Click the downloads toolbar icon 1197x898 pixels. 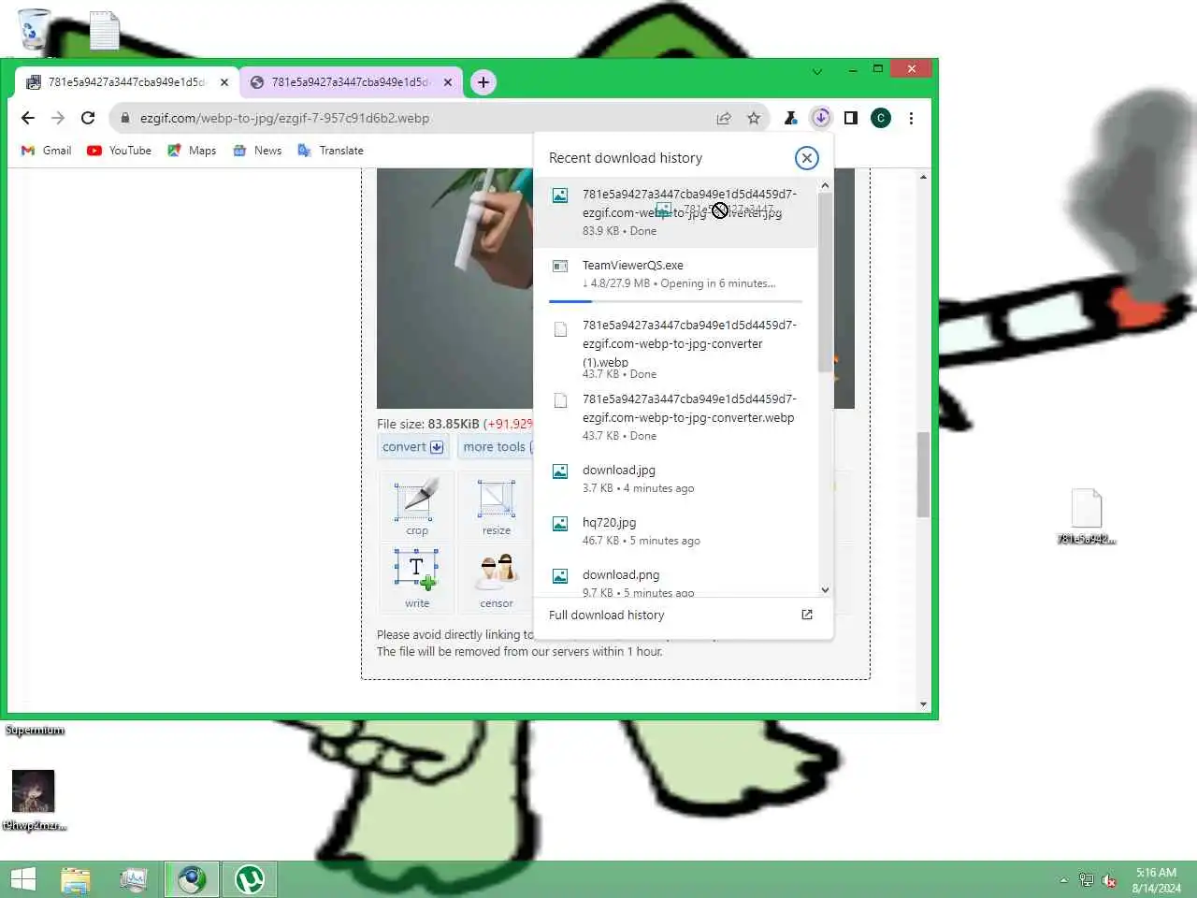click(820, 118)
